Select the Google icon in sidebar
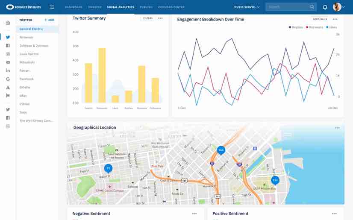This screenshot has height=220, width=353. (8, 79)
